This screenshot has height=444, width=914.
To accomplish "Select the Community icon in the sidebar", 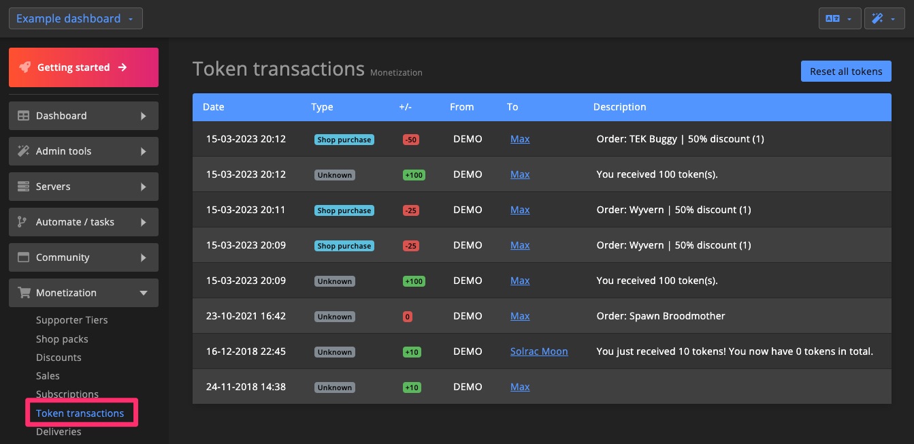I will pyautogui.click(x=24, y=257).
